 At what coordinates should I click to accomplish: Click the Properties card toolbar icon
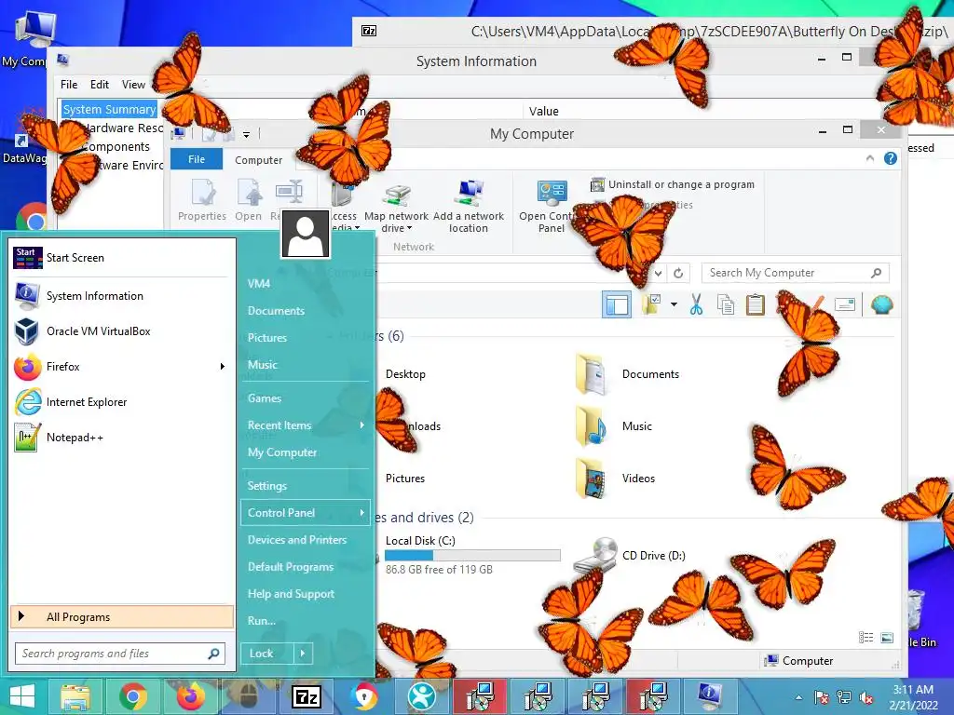pos(845,304)
